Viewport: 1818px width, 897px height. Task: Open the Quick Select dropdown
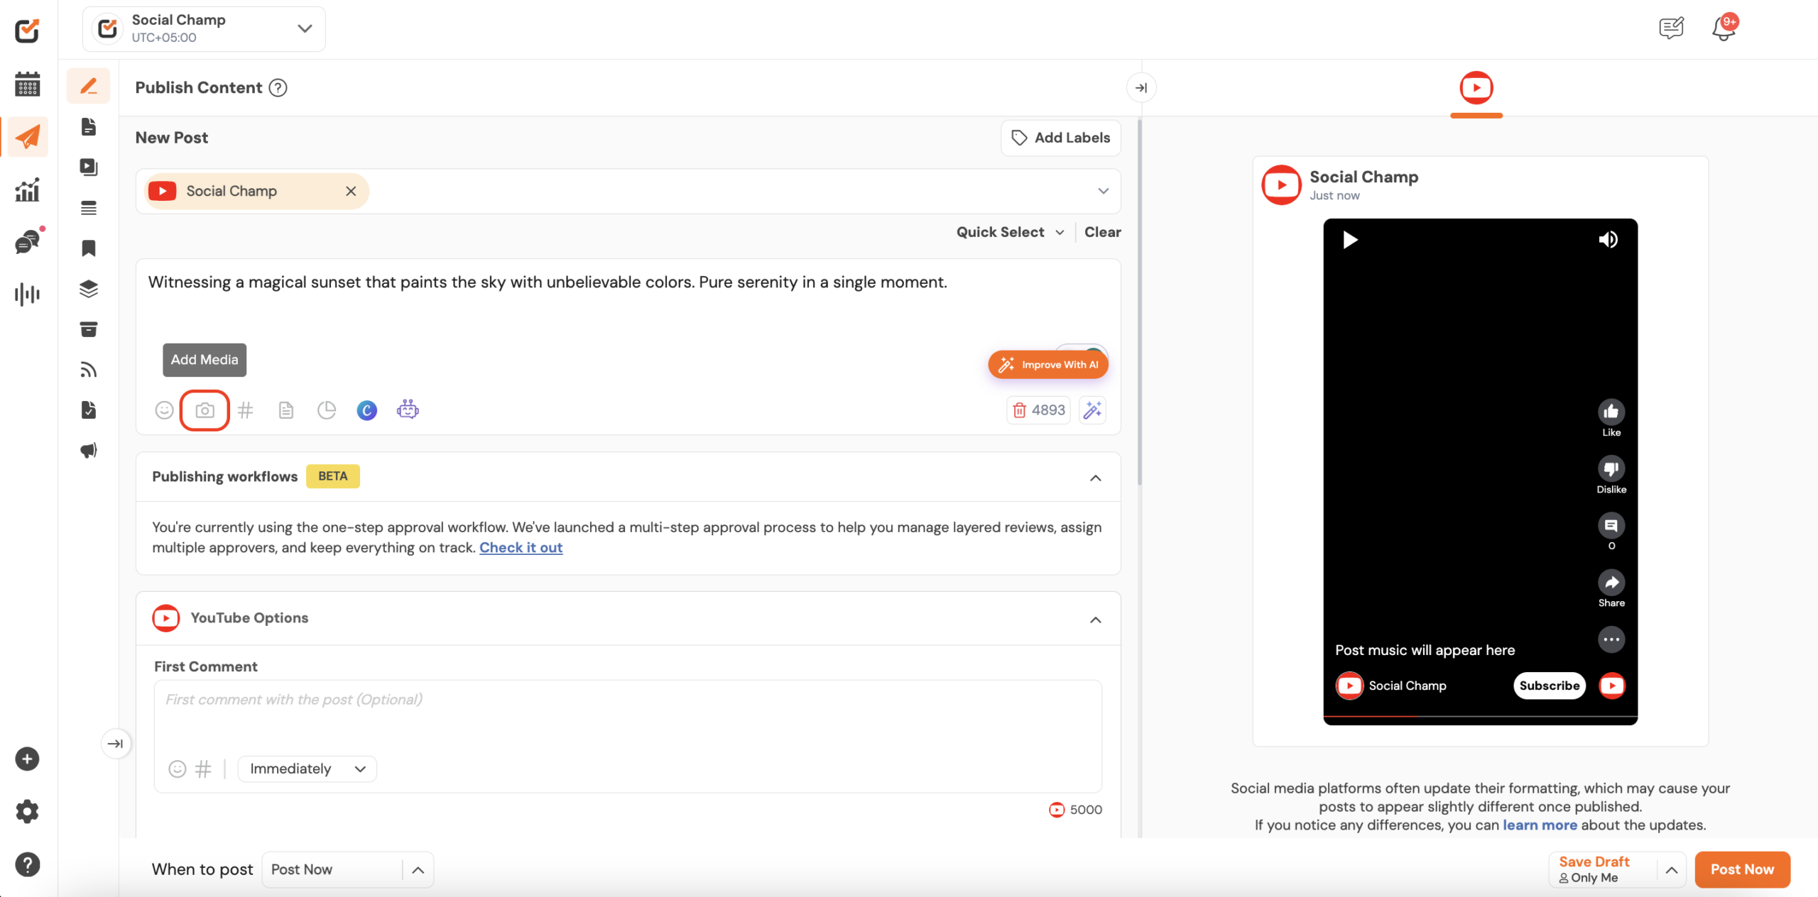(1009, 232)
